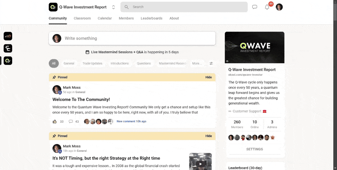The image size is (337, 170).
Task: Open the feed filter sliders icon
Action: click(x=211, y=63)
